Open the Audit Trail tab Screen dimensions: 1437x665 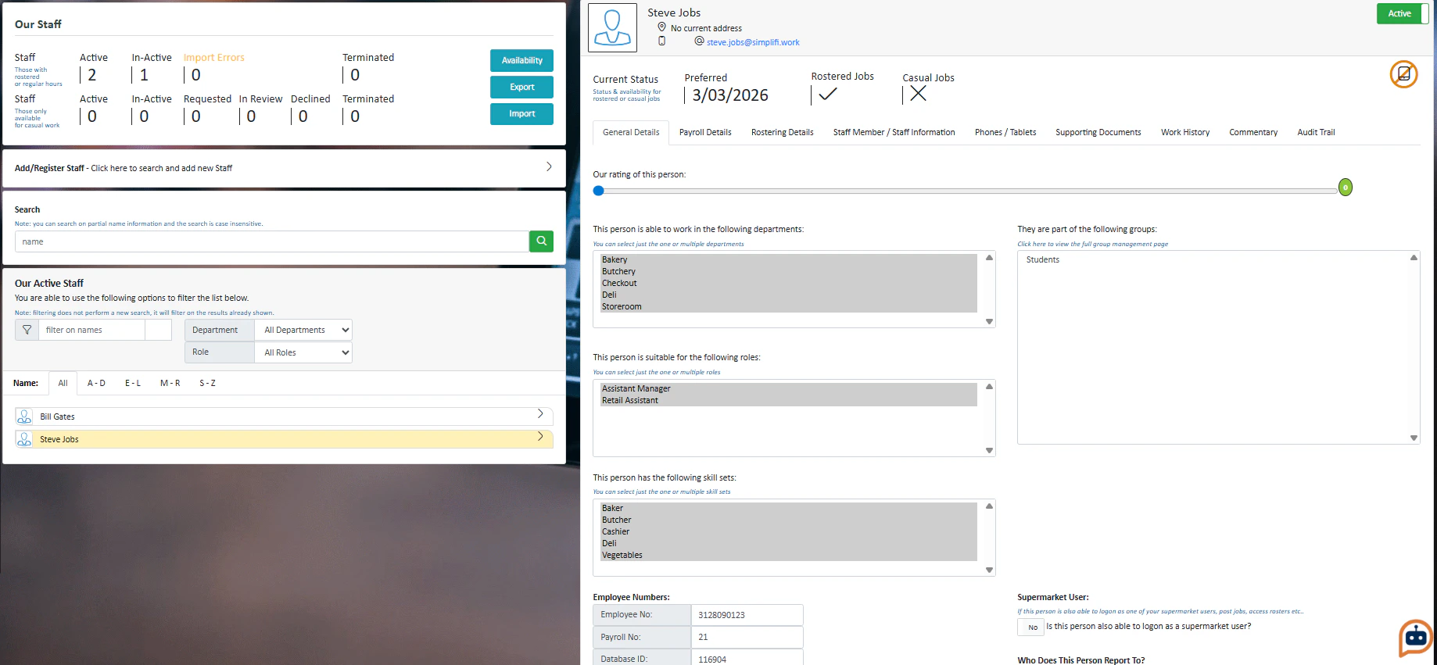tap(1316, 133)
